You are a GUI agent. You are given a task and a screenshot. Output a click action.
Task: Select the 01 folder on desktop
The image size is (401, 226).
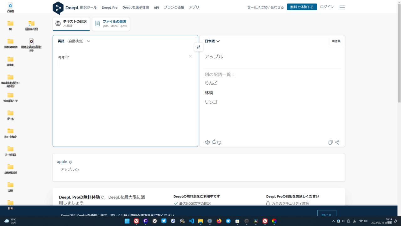[11, 25]
